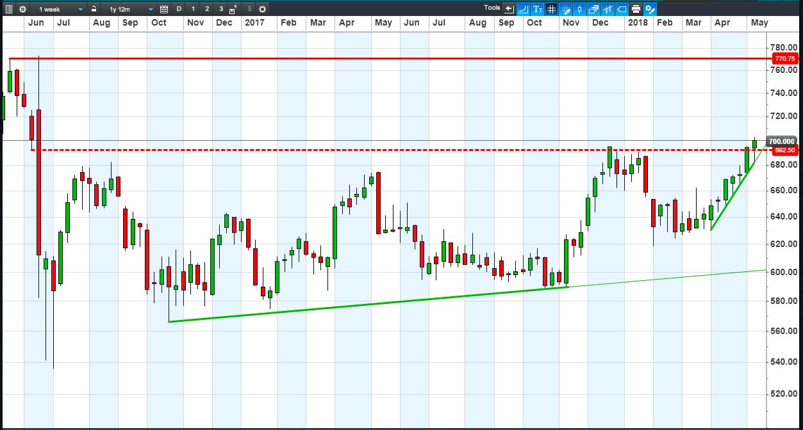803x430 pixels.
Task: Toggle the drawing curve tool
Action: 523,9
